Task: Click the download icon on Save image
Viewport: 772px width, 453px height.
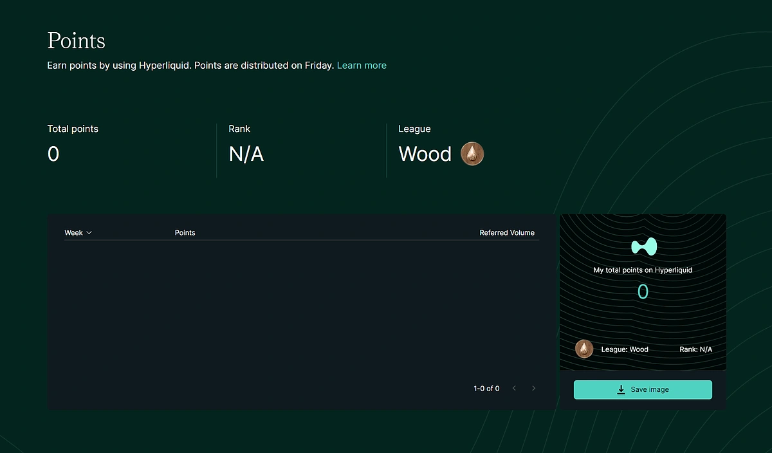Action: click(621, 389)
